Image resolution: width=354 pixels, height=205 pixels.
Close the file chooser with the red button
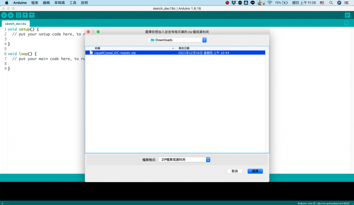pyautogui.click(x=88, y=32)
